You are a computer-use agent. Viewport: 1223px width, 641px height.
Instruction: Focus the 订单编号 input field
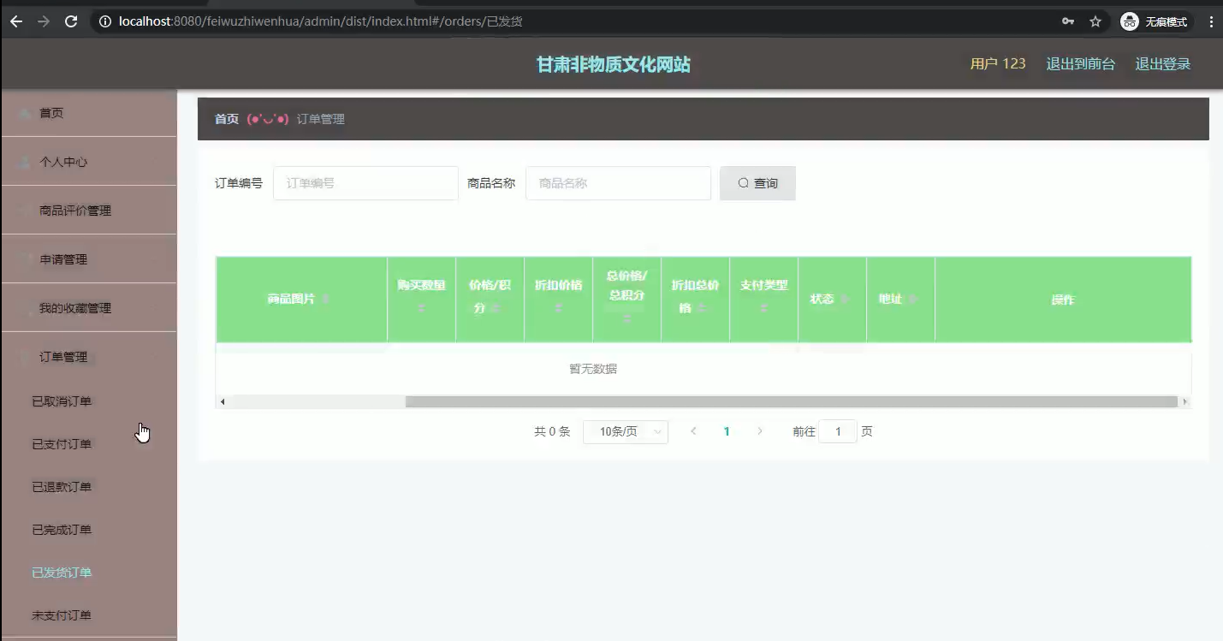pos(365,183)
